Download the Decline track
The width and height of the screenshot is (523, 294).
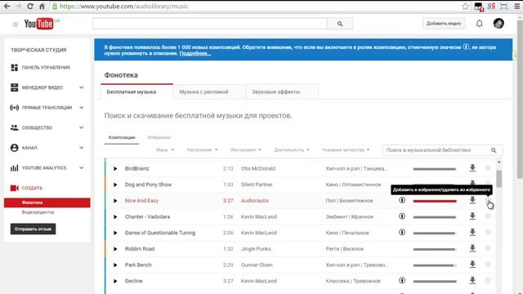pos(472,281)
